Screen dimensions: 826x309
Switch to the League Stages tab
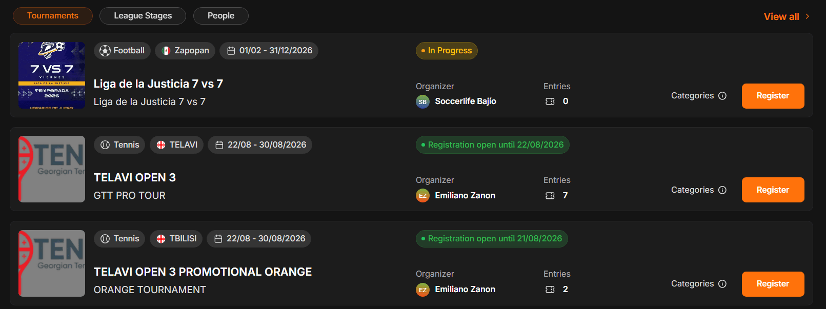143,16
